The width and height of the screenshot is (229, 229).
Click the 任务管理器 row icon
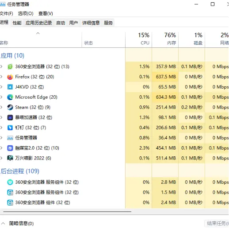[x=10, y=138]
